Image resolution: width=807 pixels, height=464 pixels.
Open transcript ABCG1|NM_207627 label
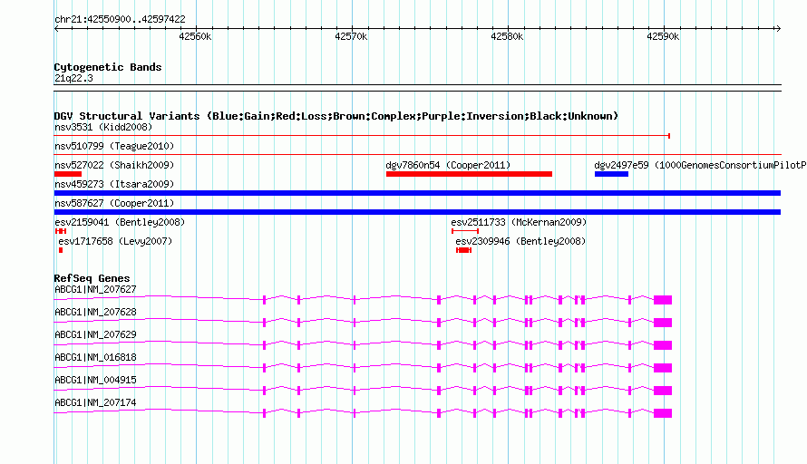[x=95, y=290]
